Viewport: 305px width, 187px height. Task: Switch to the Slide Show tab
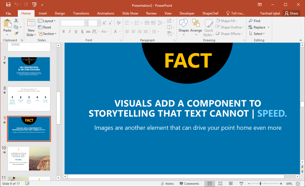click(130, 13)
